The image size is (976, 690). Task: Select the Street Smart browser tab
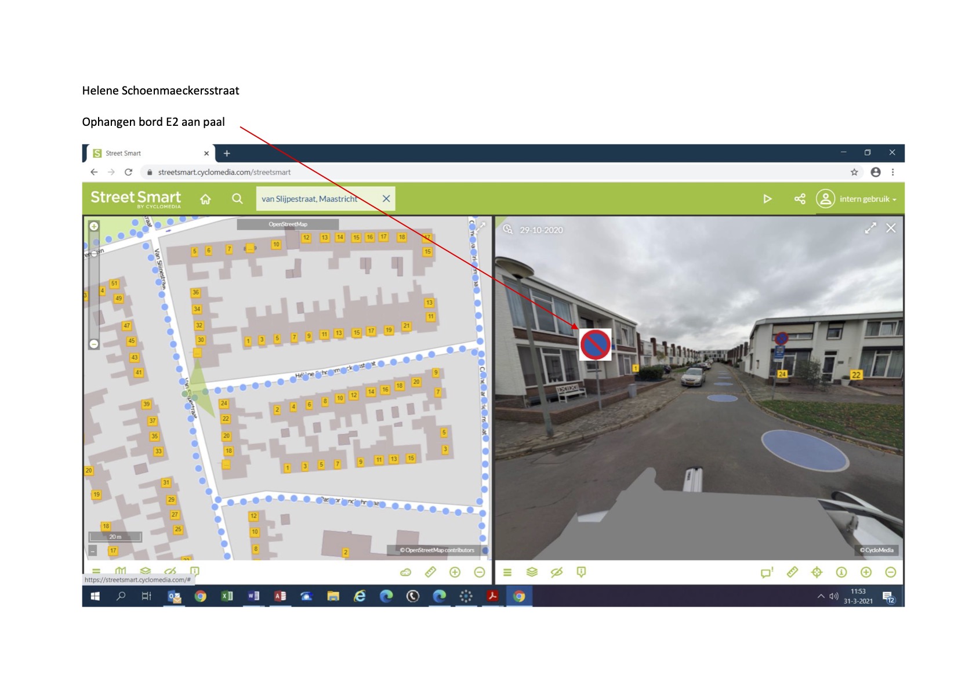tap(151, 153)
